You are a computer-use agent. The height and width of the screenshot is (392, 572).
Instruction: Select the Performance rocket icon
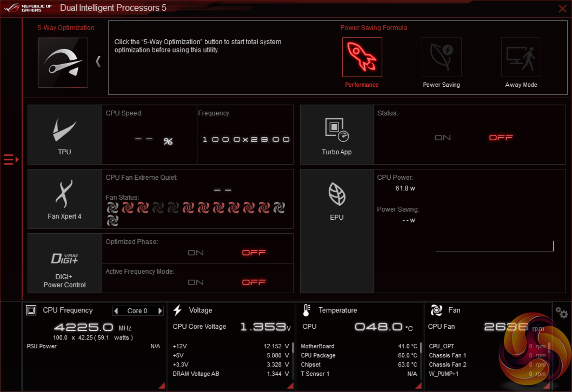tap(362, 57)
